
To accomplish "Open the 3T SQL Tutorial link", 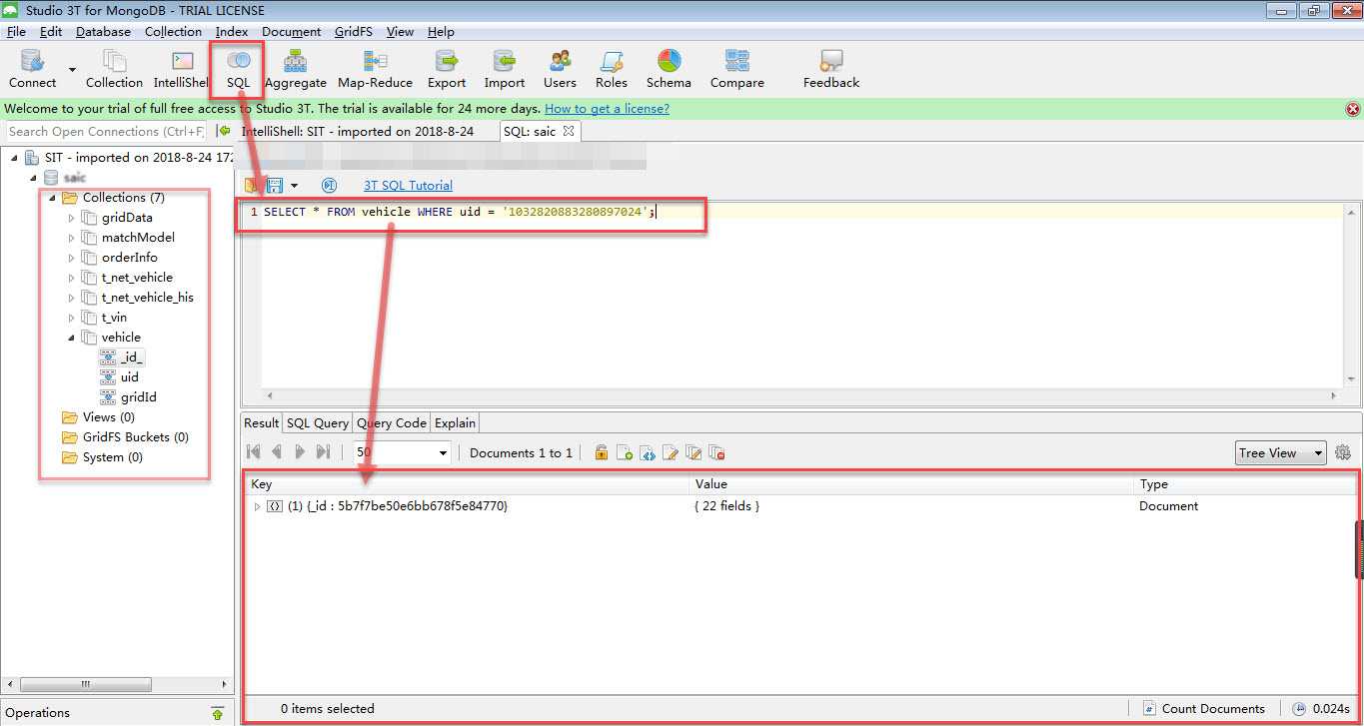I will tap(408, 186).
